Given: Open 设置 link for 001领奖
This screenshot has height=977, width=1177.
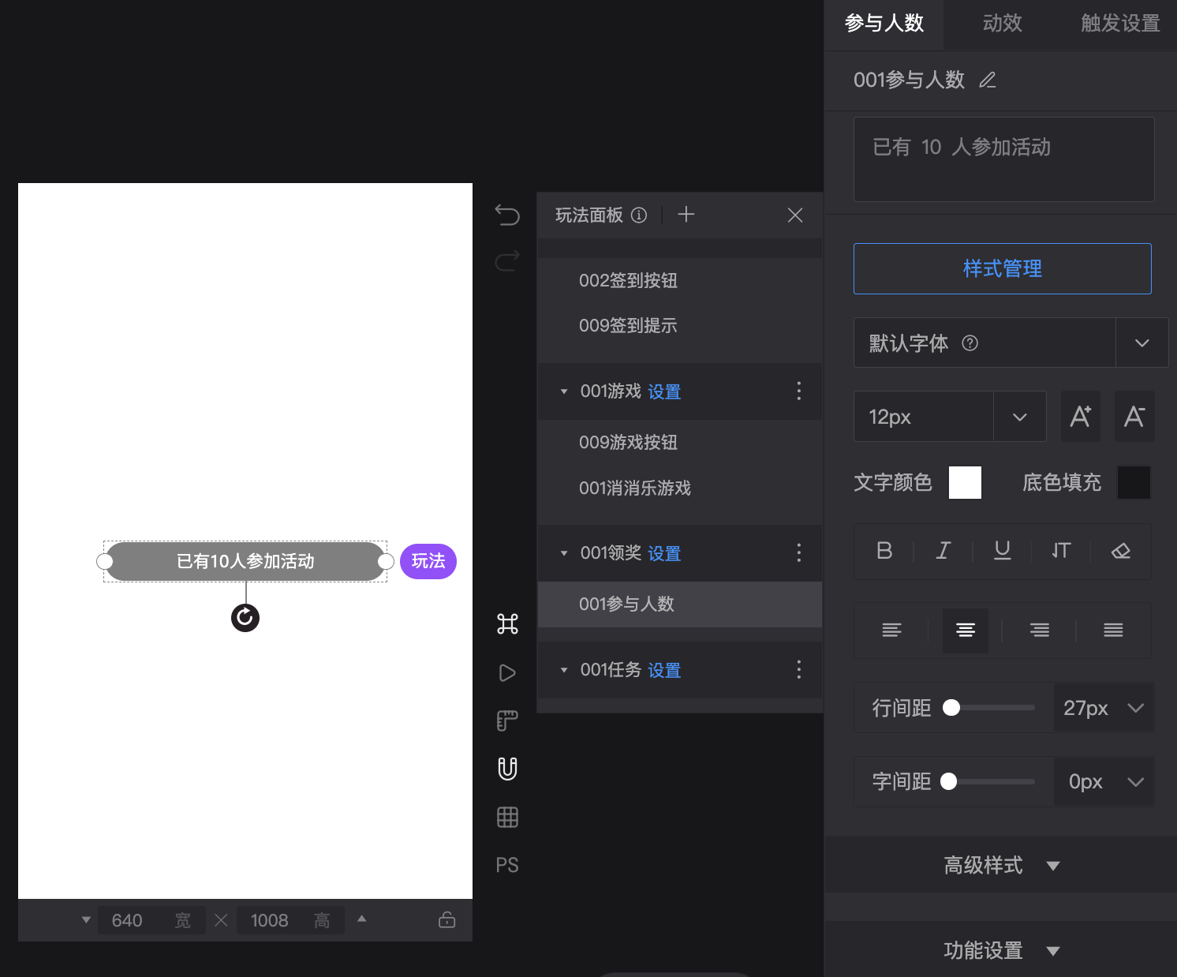Looking at the screenshot, I should pos(664,554).
